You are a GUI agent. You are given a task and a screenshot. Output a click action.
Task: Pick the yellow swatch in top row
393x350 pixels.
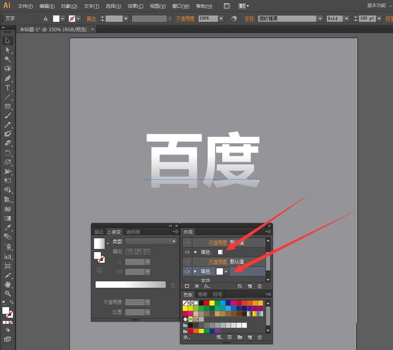point(212,303)
